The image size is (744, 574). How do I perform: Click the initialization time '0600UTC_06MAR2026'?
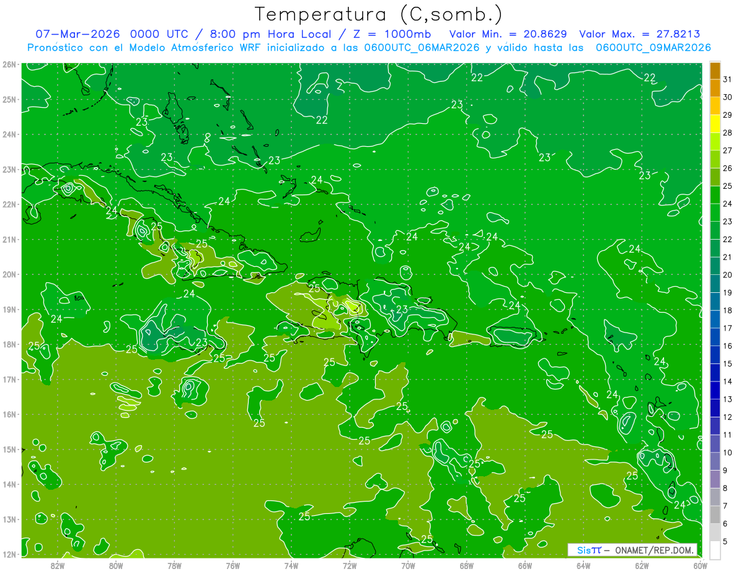422,48
